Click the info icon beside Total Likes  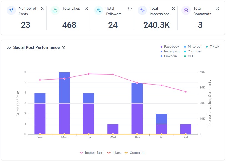click(x=86, y=9)
